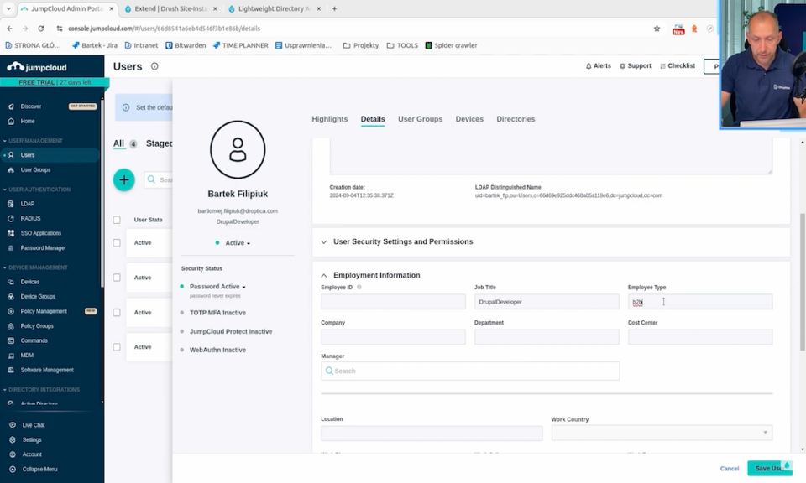Select the Details tab
The width and height of the screenshot is (806, 483).
[x=373, y=119]
